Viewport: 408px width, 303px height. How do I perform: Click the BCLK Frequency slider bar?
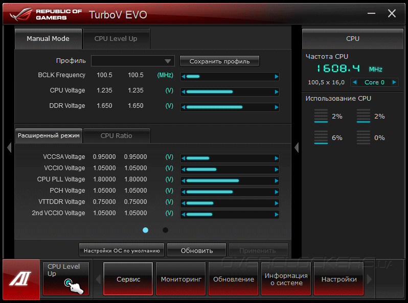tap(230, 77)
